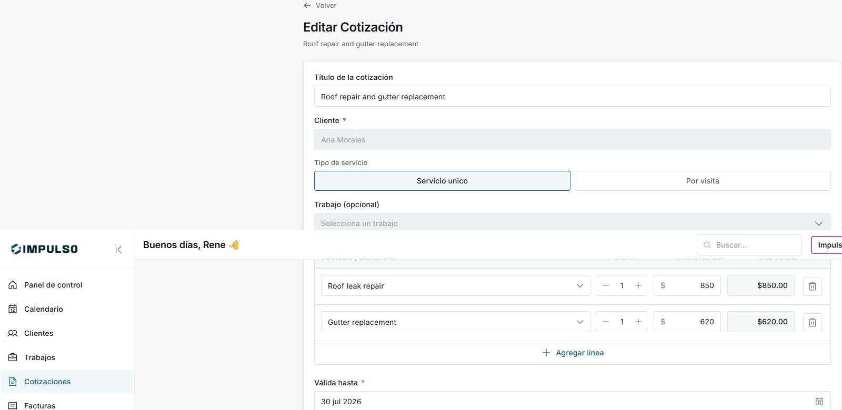Click Agregar línea to add a line

click(x=573, y=353)
